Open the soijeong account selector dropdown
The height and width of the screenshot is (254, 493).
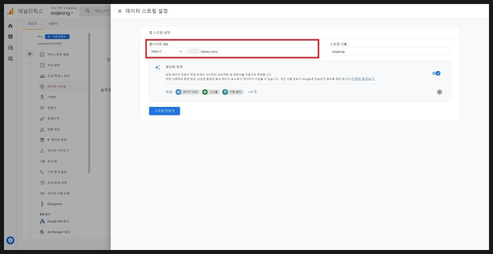coord(62,14)
